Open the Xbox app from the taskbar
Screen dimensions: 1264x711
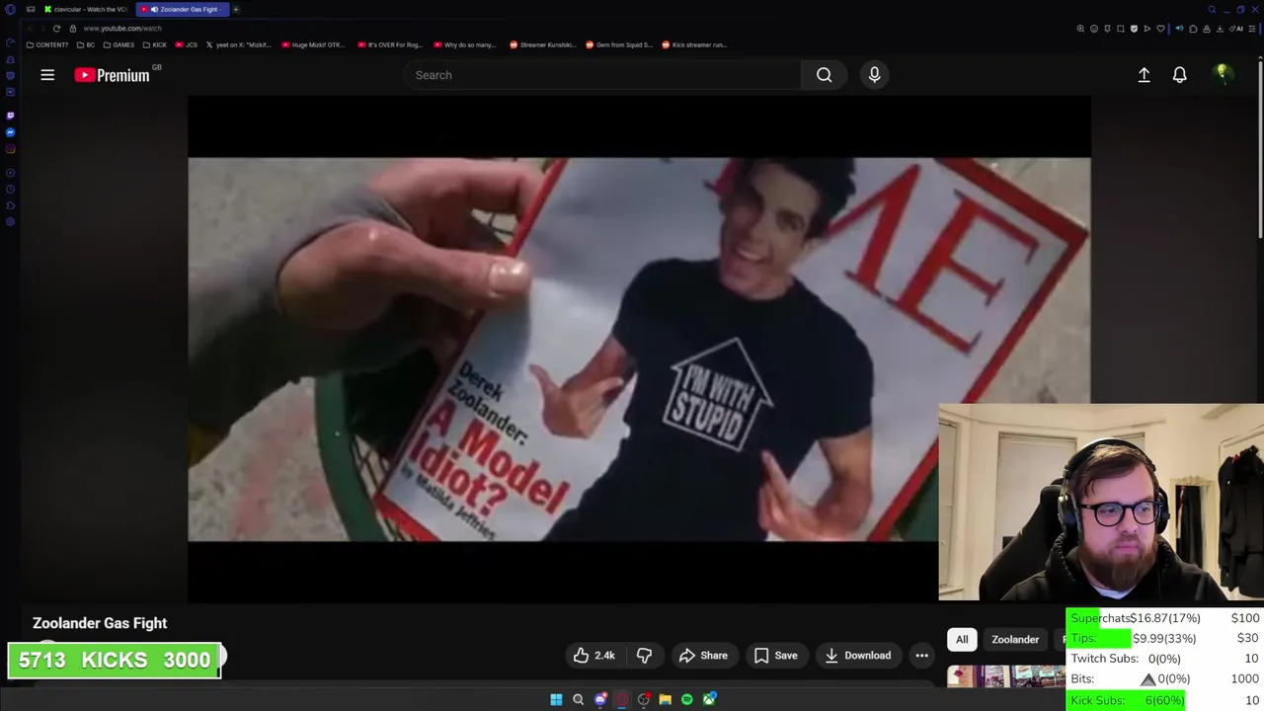click(709, 699)
